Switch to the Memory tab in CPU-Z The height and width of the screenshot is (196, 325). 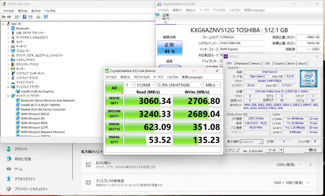(256, 63)
